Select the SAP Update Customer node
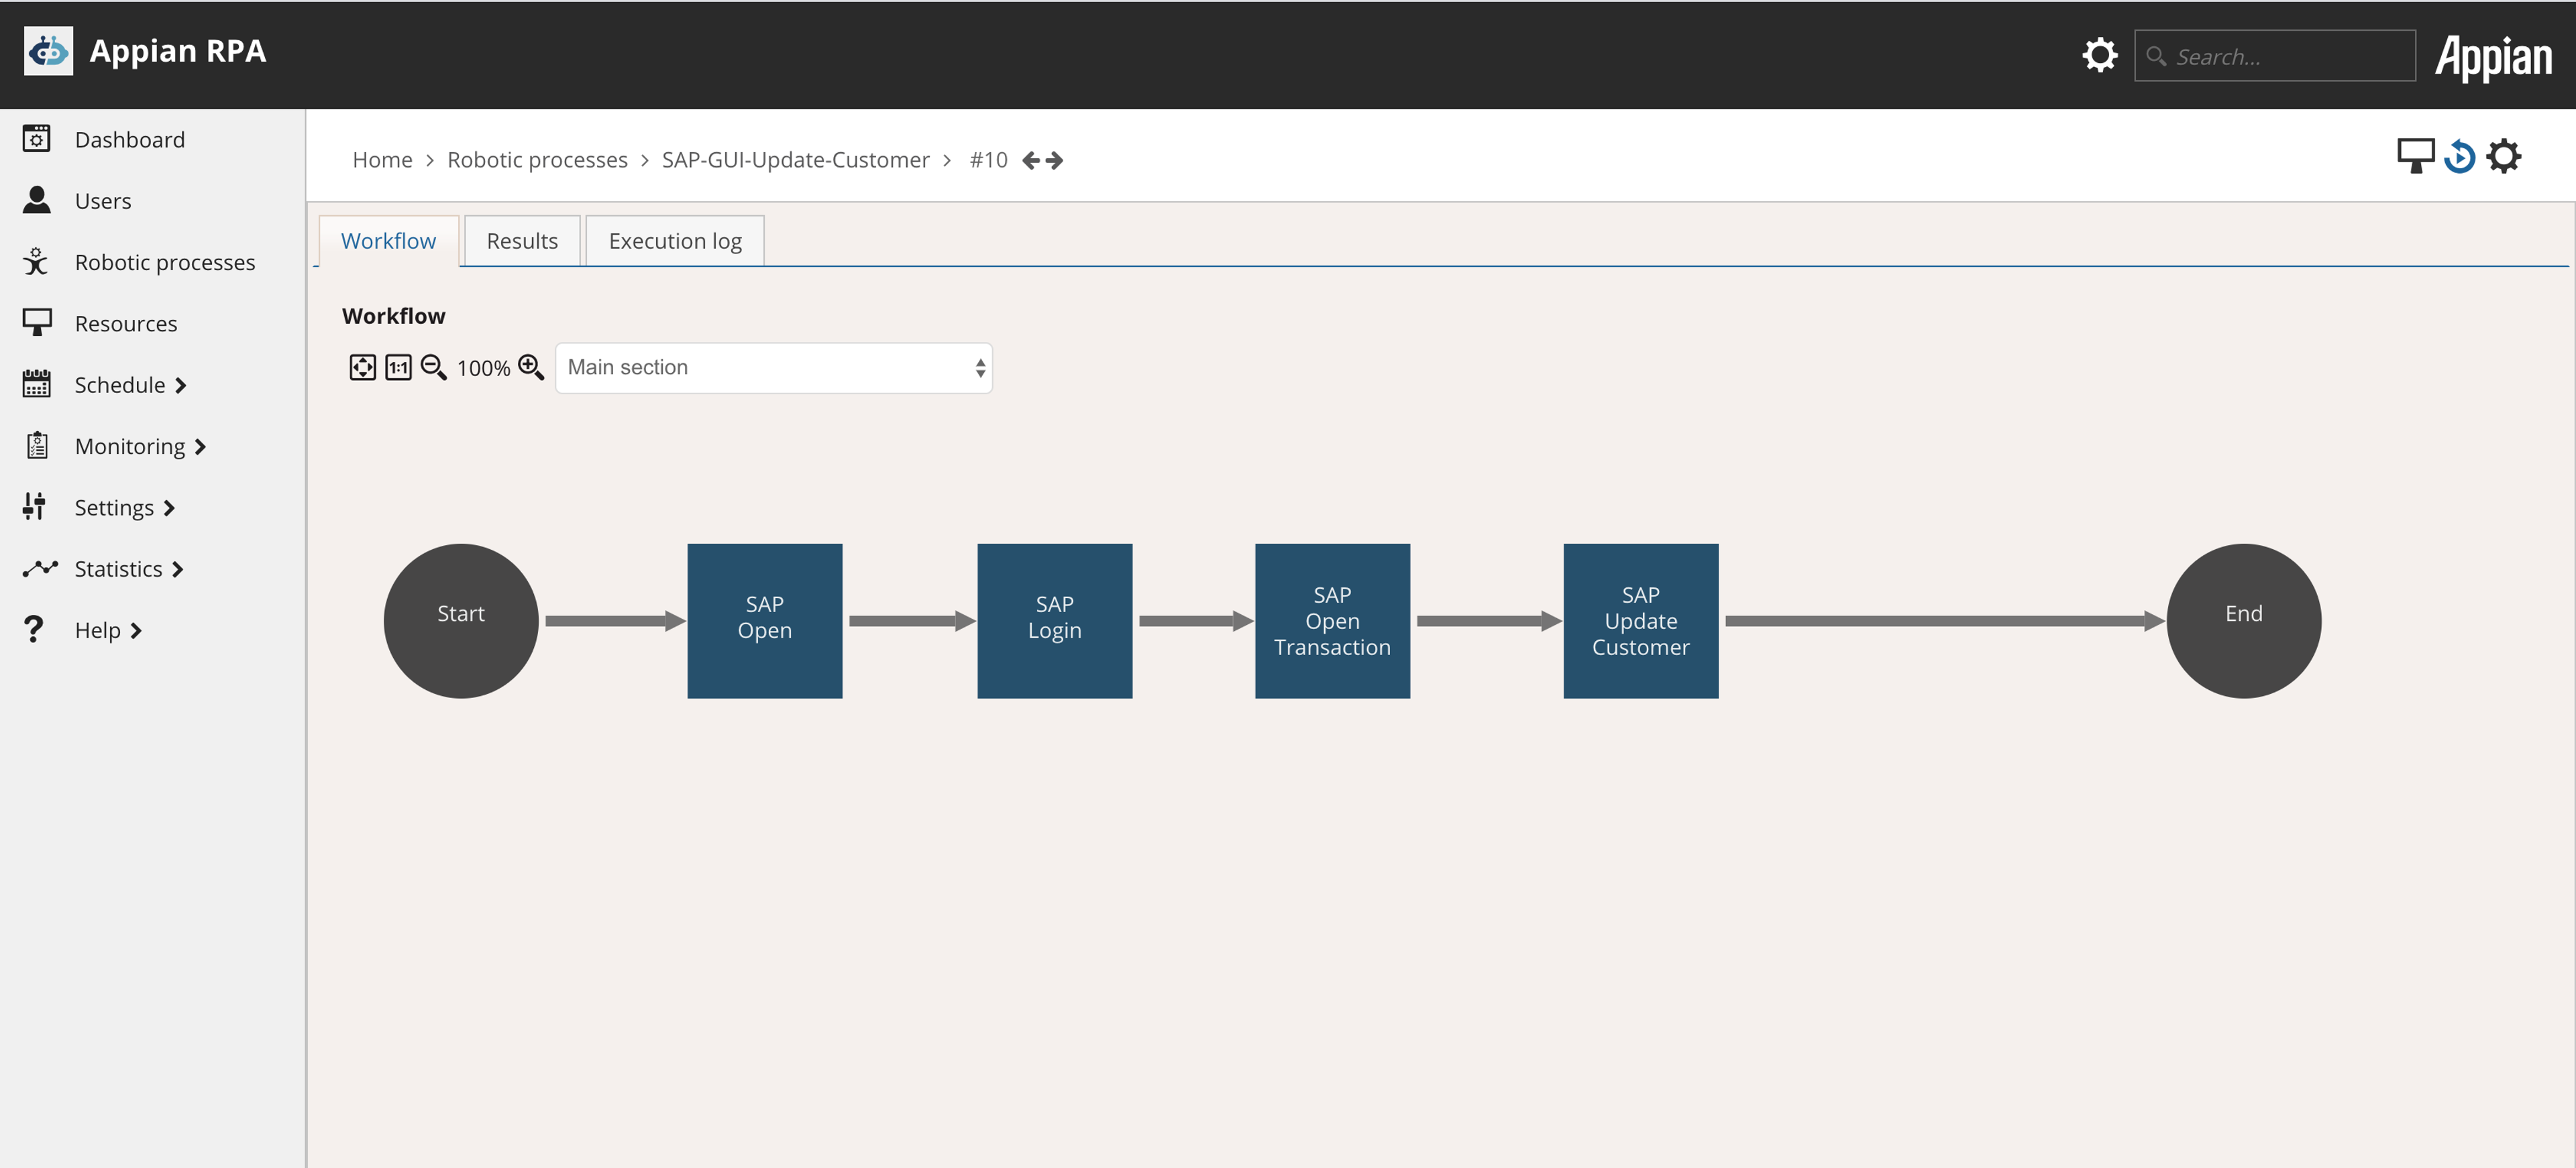2576x1168 pixels. click(1640, 620)
